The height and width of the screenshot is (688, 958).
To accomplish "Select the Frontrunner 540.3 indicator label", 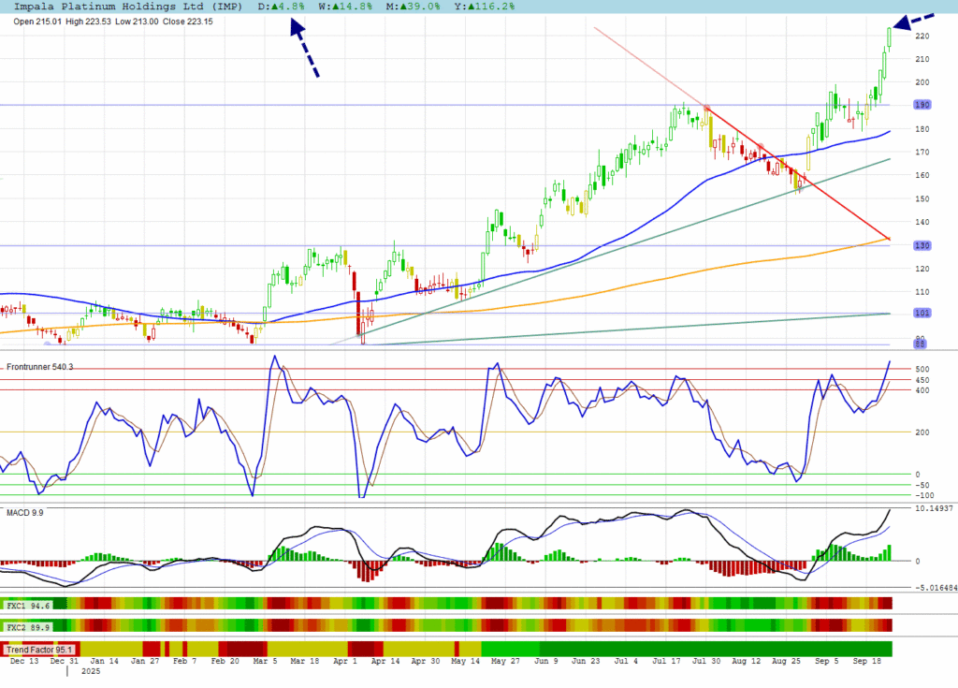I will click(x=39, y=367).
